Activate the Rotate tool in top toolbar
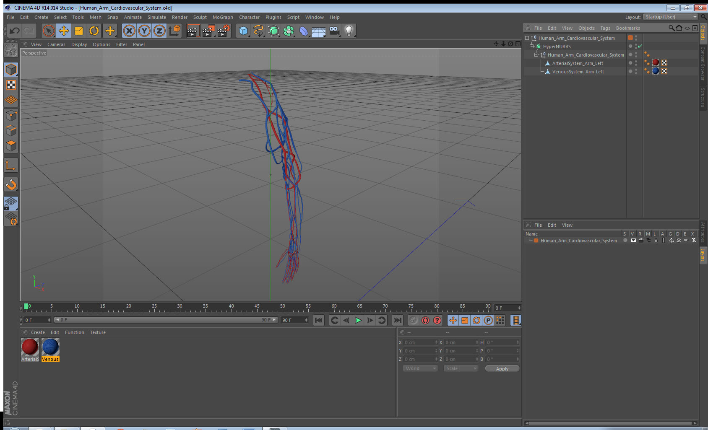The height and width of the screenshot is (430, 708). tap(94, 31)
